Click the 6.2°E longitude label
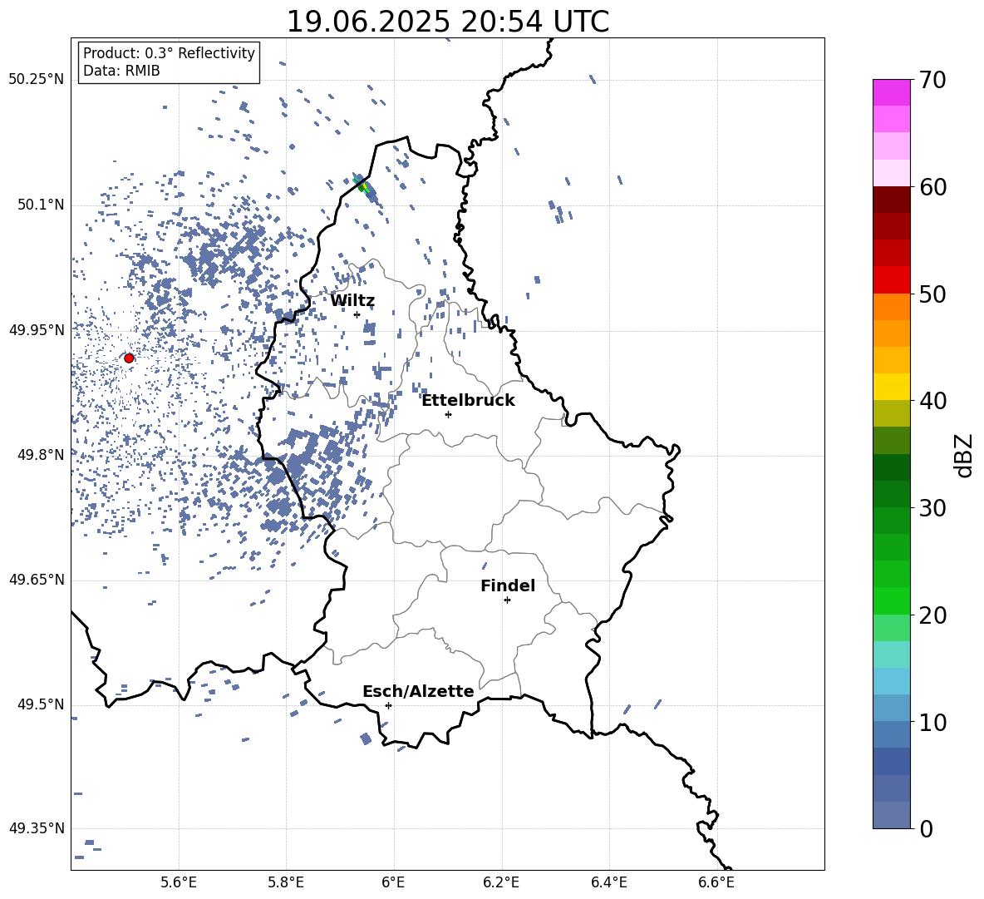 501,883
